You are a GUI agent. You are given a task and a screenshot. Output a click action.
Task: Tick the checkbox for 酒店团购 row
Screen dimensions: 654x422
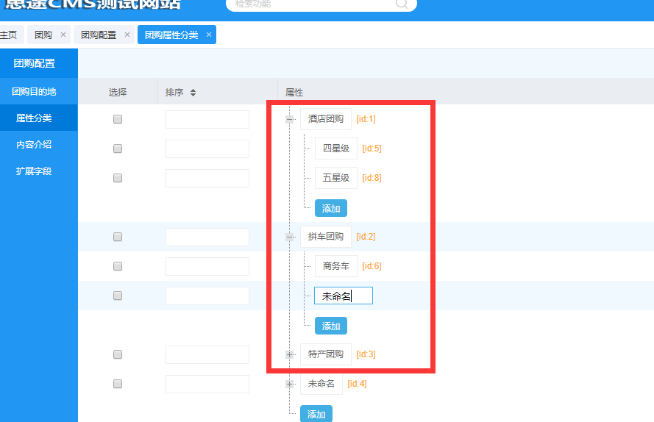pos(118,119)
